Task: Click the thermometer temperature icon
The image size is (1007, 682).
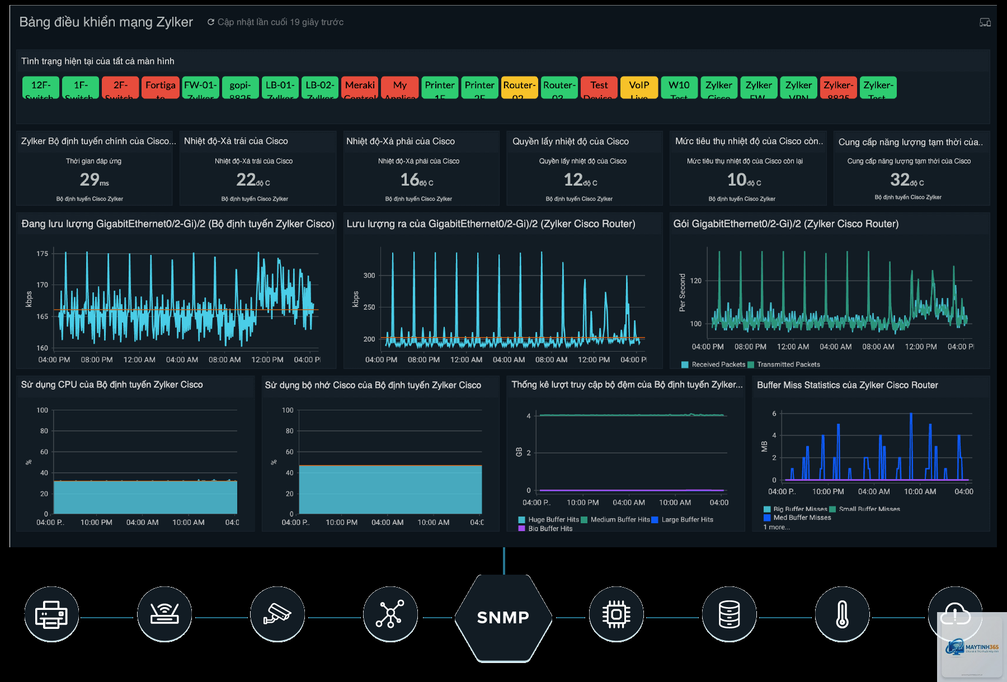Action: point(843,614)
